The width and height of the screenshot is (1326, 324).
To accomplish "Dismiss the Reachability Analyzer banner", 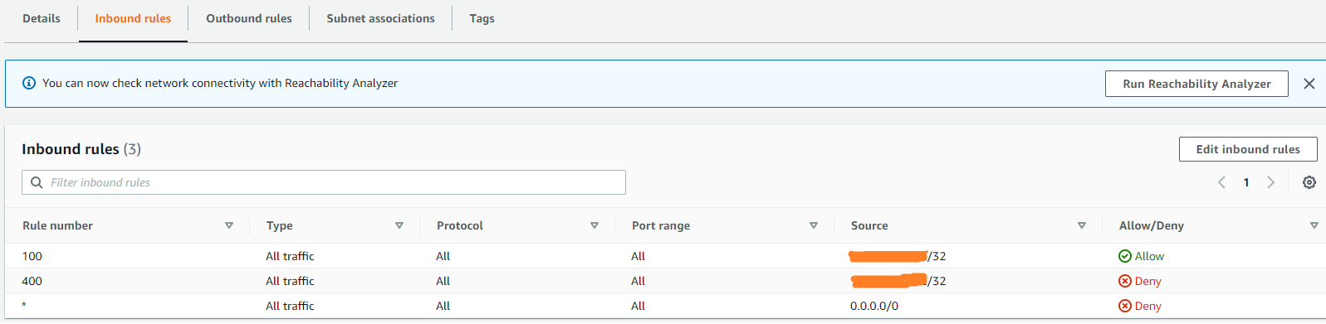I will point(1309,84).
